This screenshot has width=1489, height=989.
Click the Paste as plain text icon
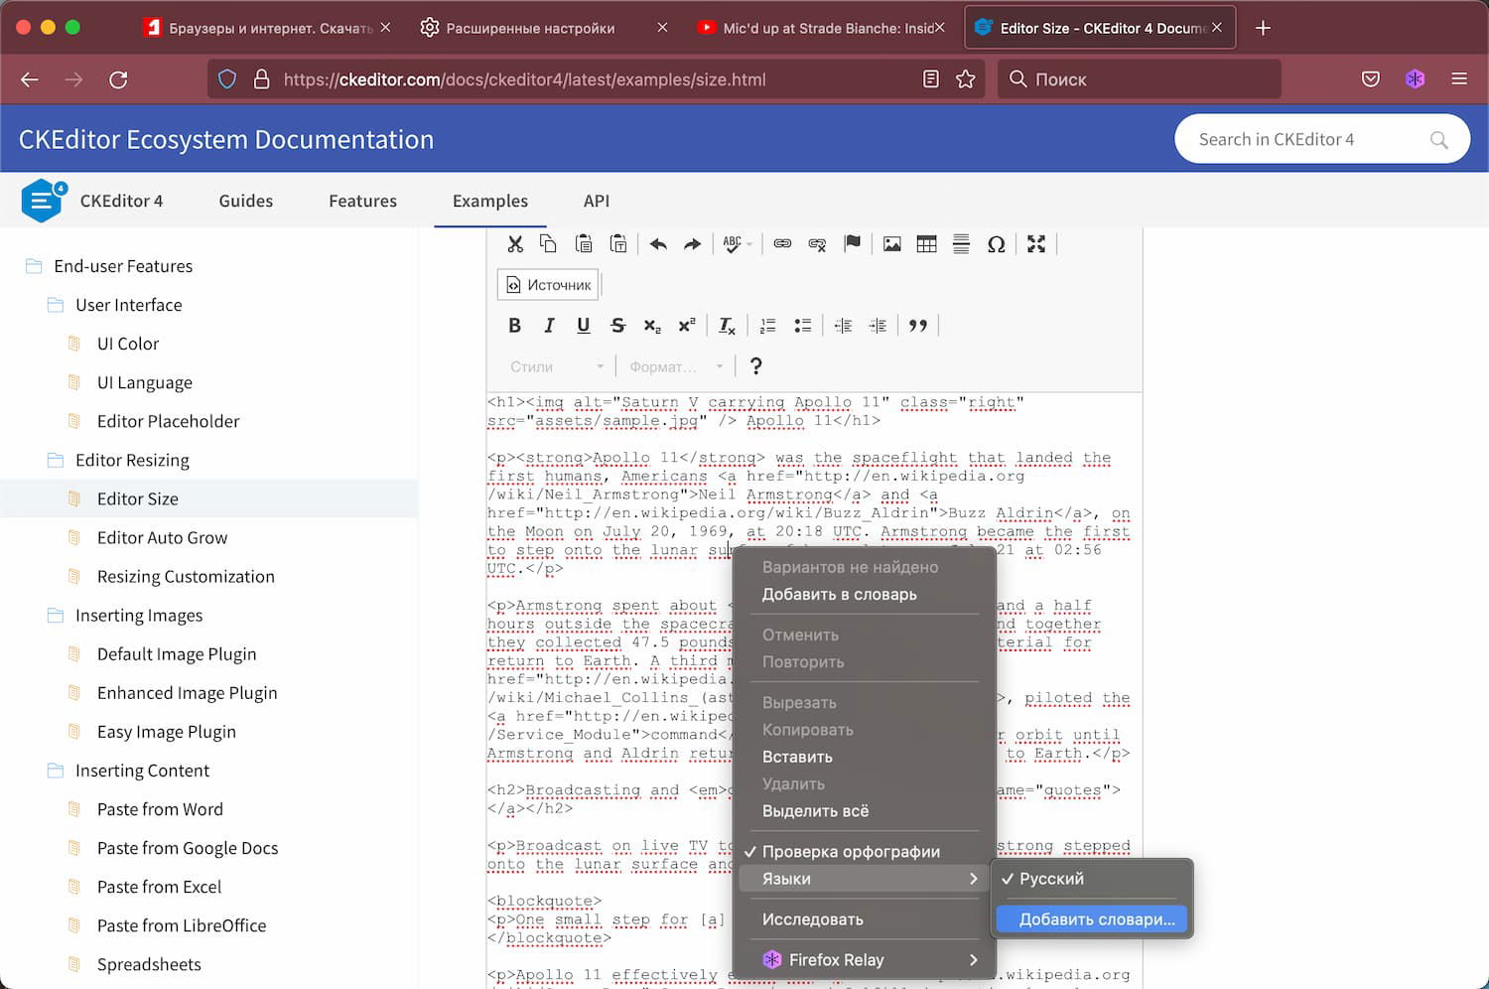(618, 244)
